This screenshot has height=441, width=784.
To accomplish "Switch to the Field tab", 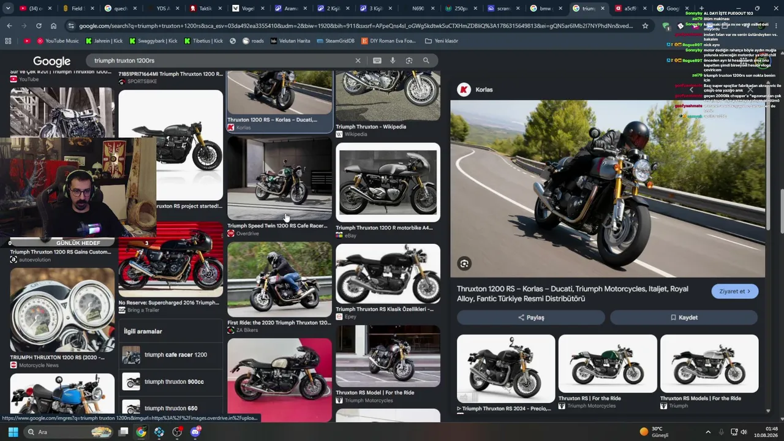I will pyautogui.click(x=77, y=9).
